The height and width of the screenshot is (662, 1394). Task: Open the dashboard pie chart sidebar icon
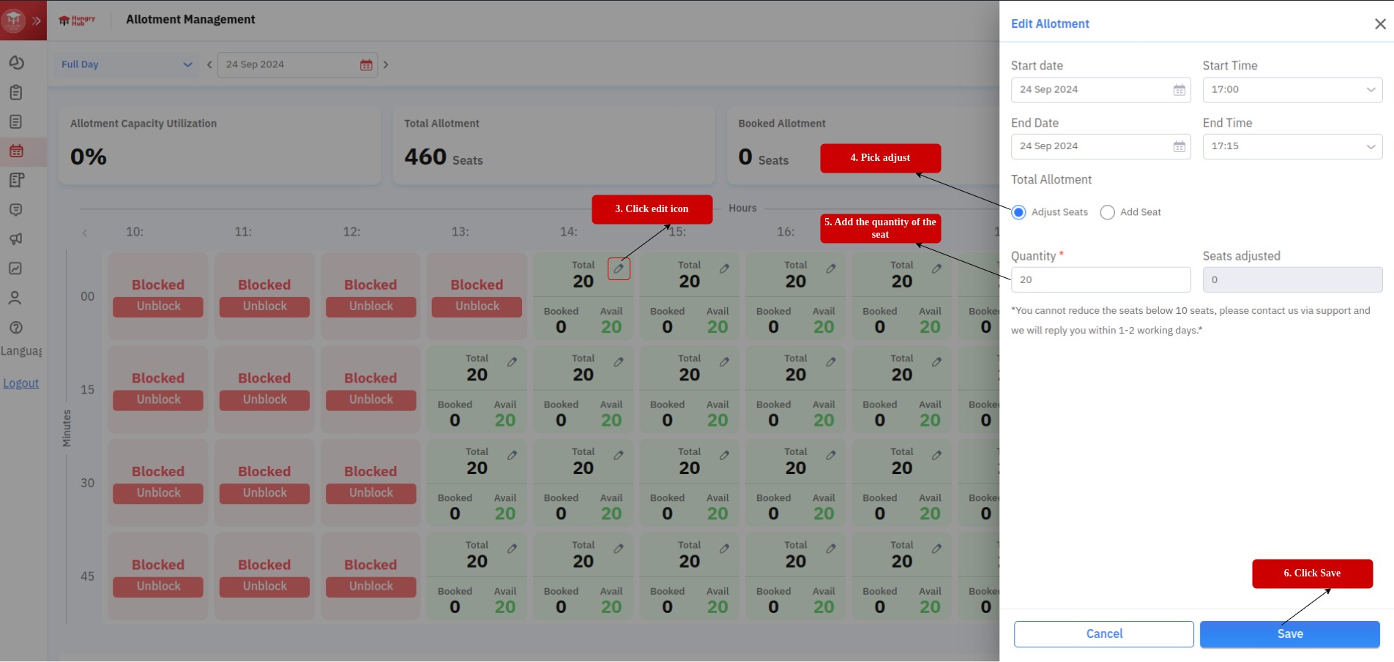[16, 63]
